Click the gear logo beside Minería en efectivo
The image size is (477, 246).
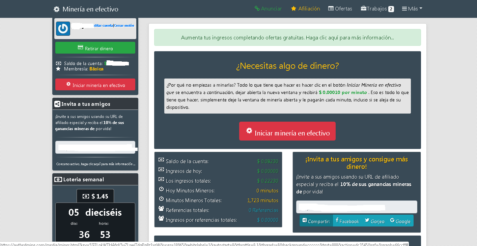pos(57,9)
